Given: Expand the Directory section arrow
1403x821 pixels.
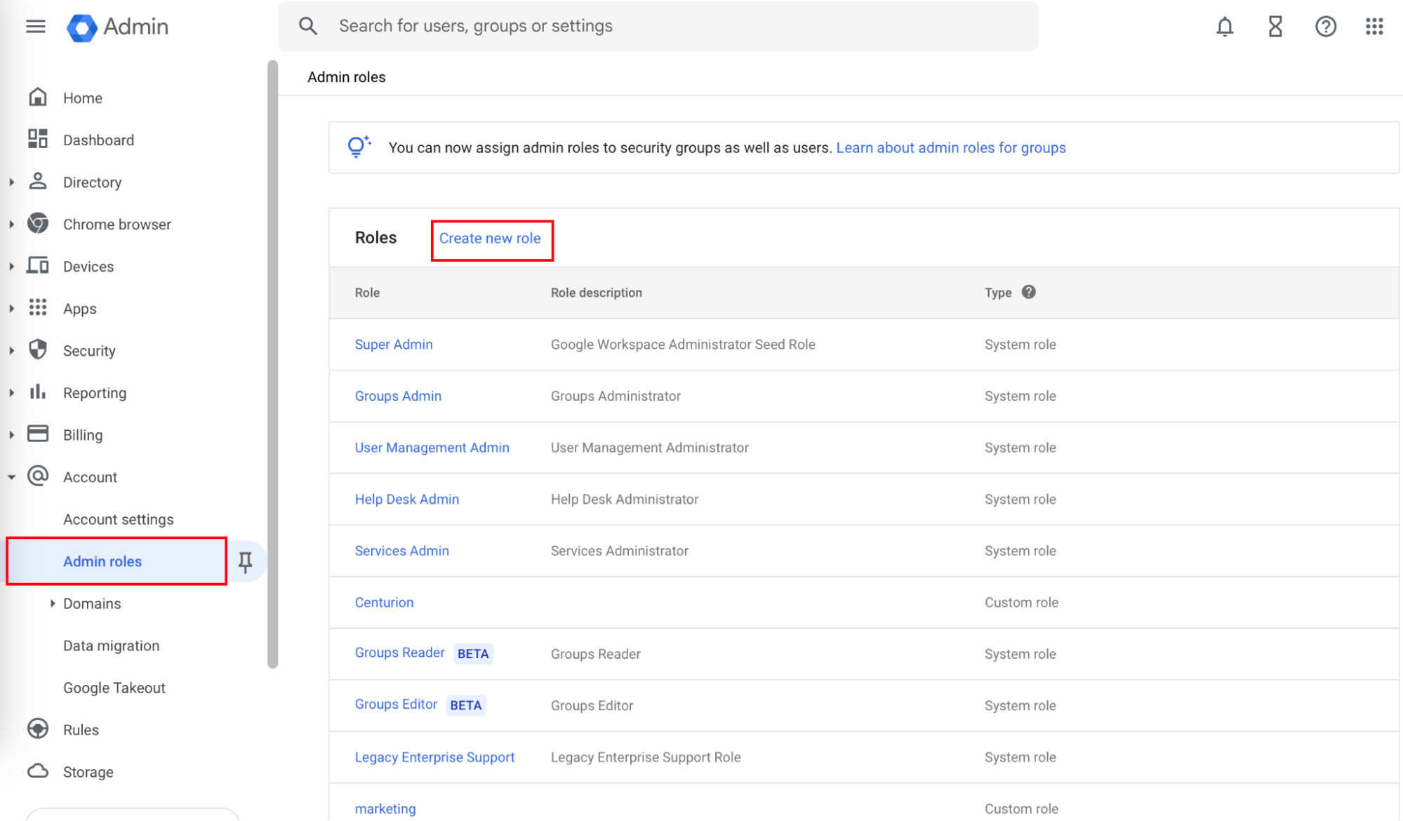Looking at the screenshot, I should [x=12, y=182].
